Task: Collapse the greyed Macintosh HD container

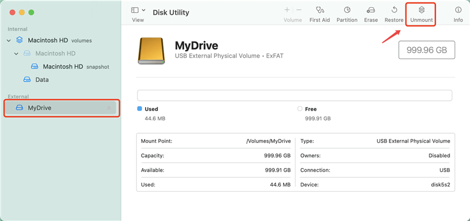Action: [16, 53]
